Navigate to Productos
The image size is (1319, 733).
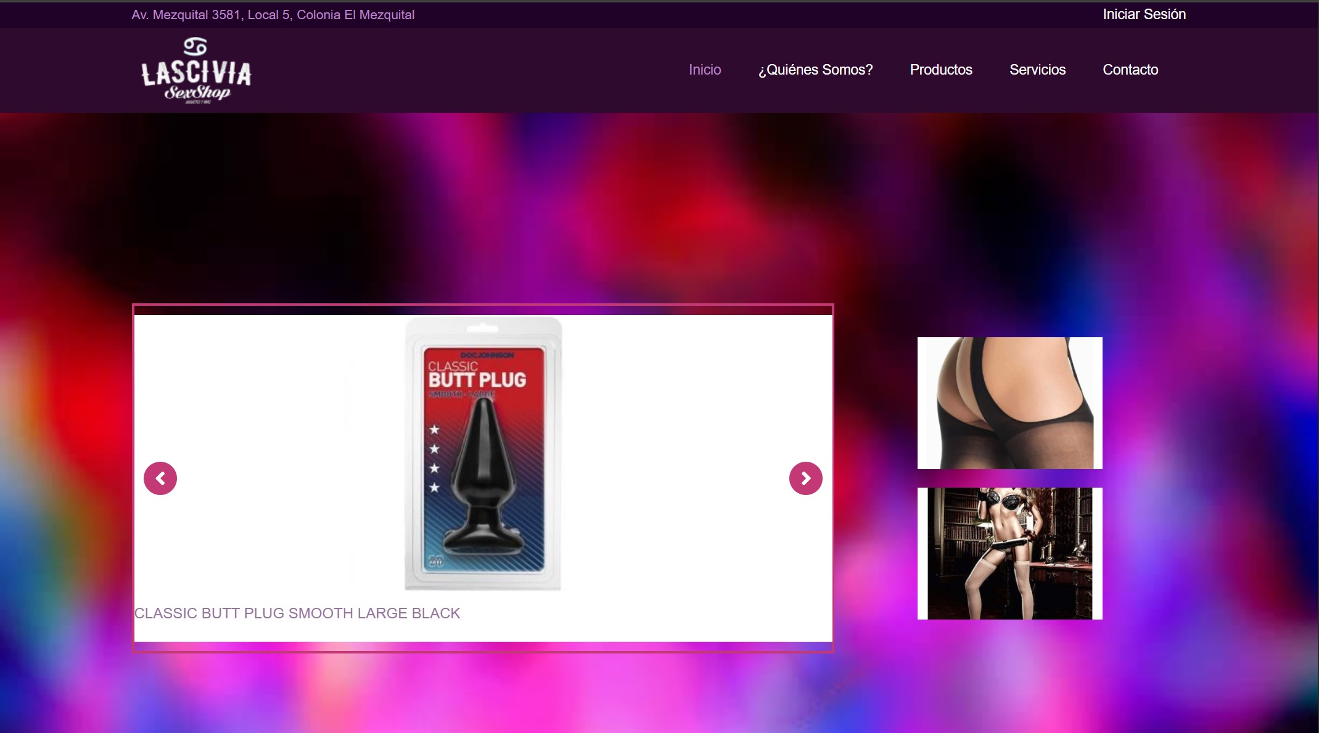click(x=941, y=70)
